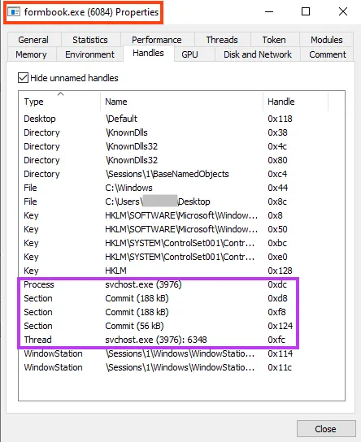The width and height of the screenshot is (361, 442).
Task: Switch to the Threads tab
Action: [x=222, y=40]
